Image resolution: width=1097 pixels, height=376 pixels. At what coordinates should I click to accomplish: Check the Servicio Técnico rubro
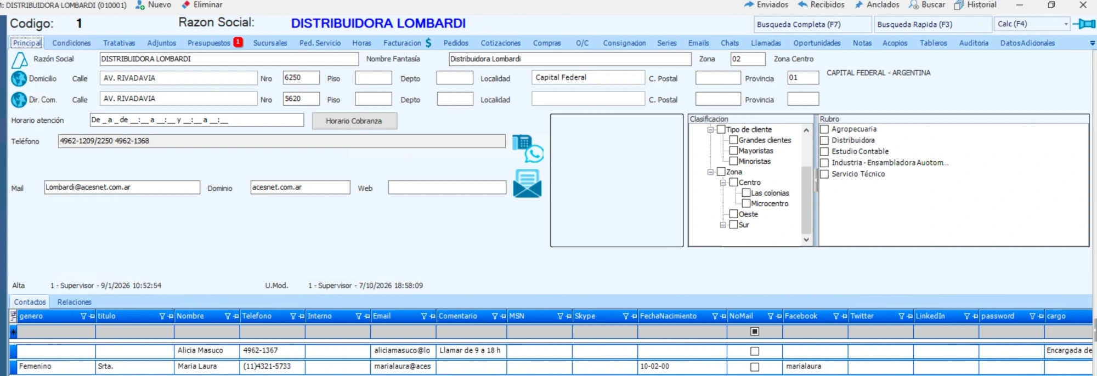[x=824, y=174]
